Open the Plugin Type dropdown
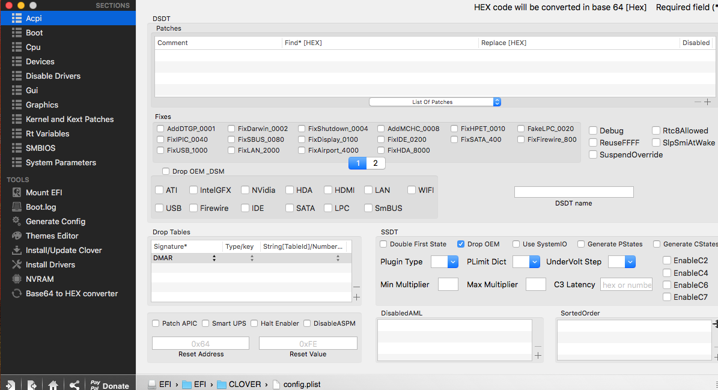Viewport: 718px width, 390px height. (445, 262)
